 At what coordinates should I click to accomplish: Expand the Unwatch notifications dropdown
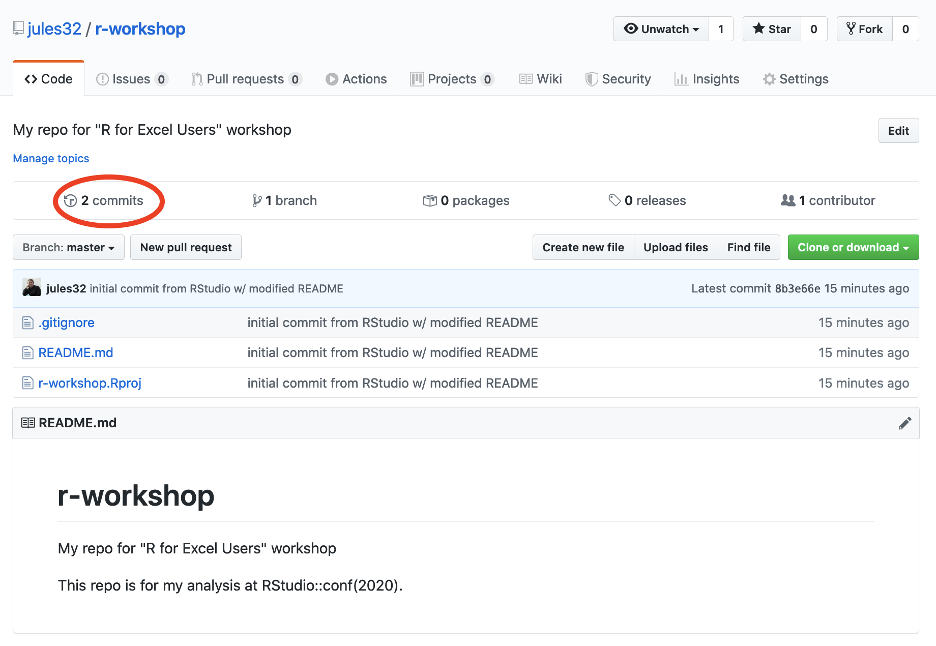[661, 29]
